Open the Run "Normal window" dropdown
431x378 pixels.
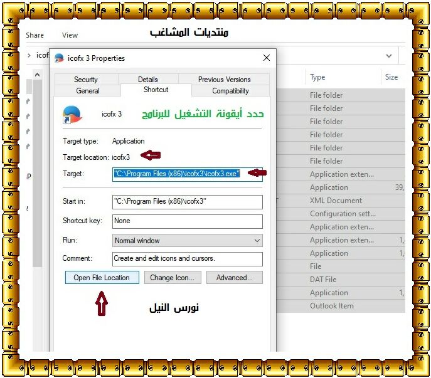tap(188, 240)
